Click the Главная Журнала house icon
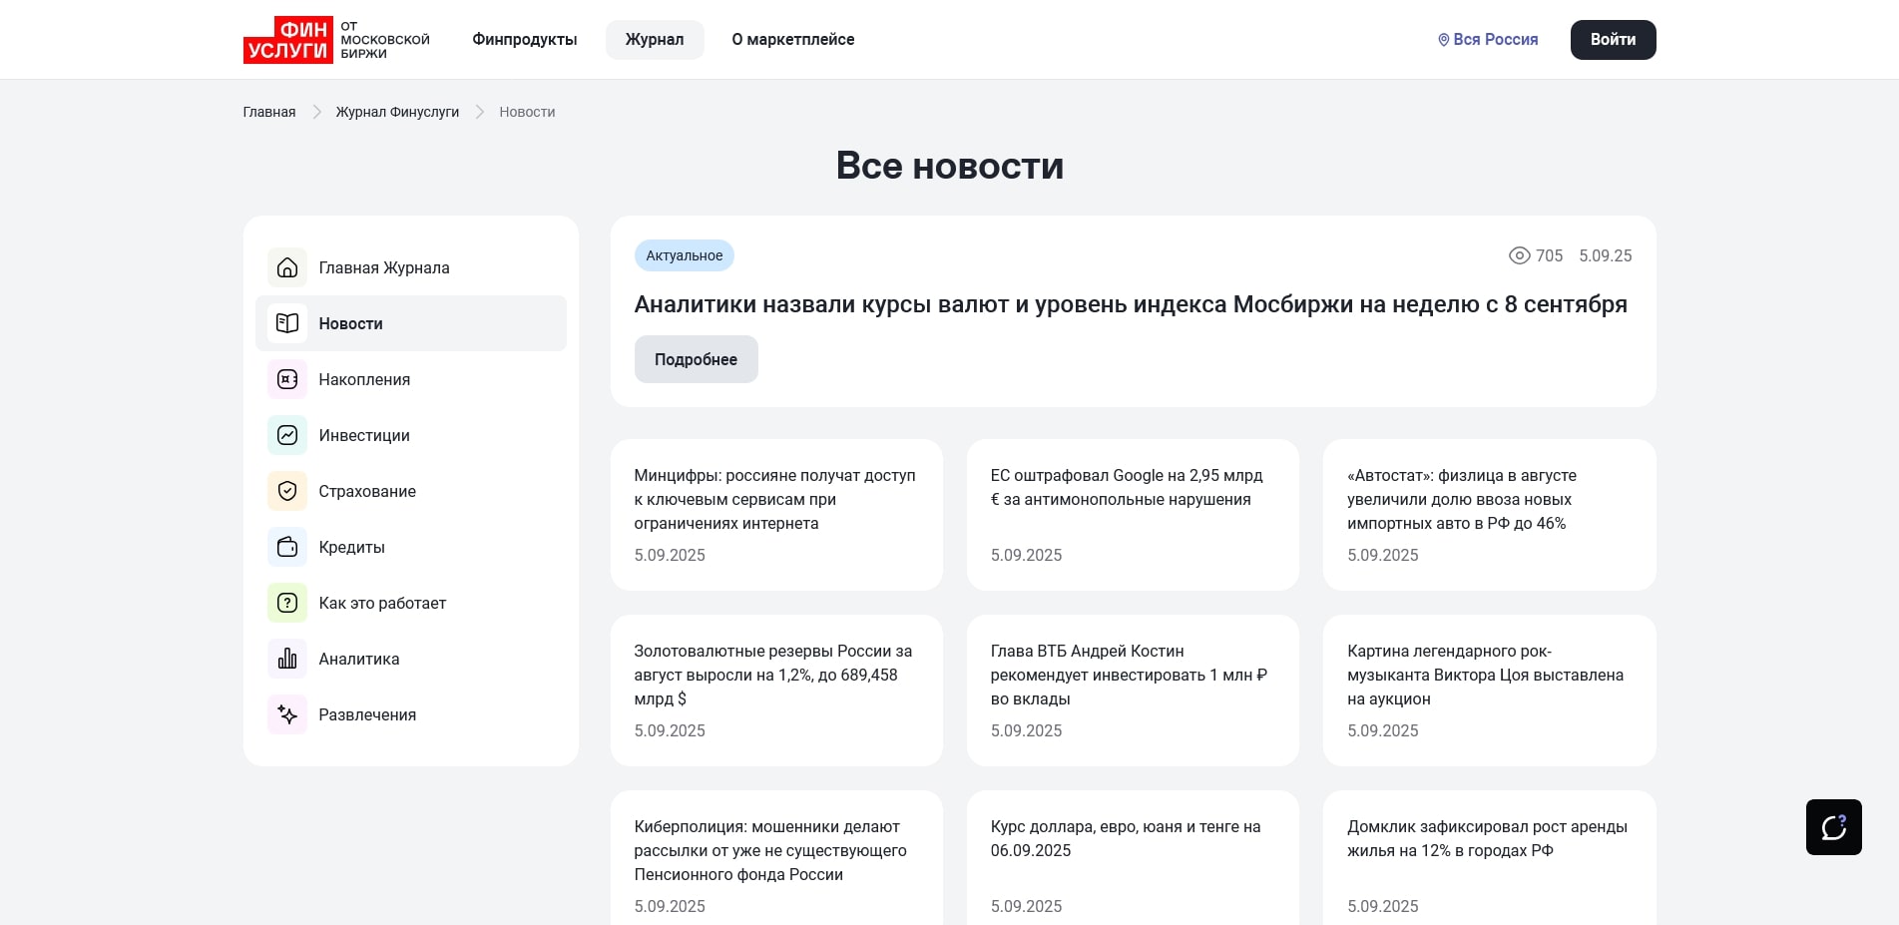Viewport: 1899px width, 925px height. pos(286,267)
